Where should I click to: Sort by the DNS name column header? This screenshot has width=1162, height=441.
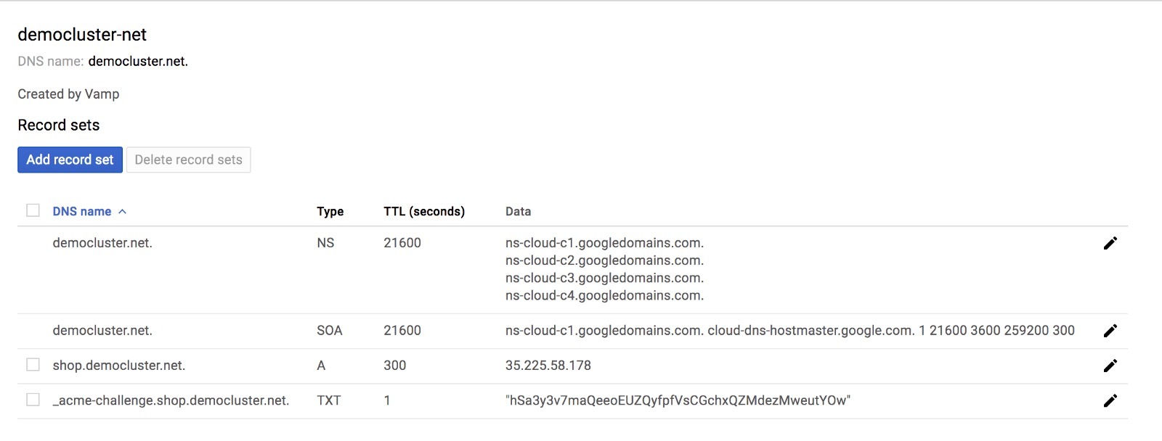(x=81, y=212)
